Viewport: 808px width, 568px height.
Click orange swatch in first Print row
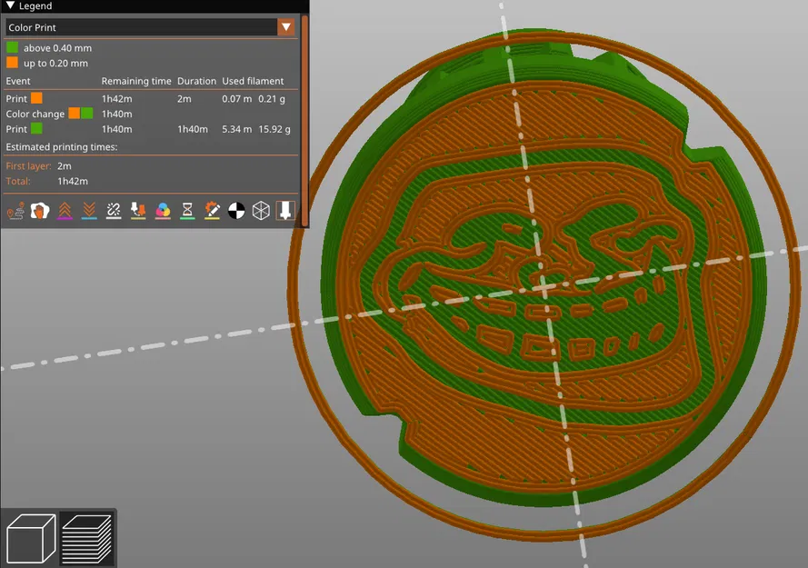click(36, 98)
